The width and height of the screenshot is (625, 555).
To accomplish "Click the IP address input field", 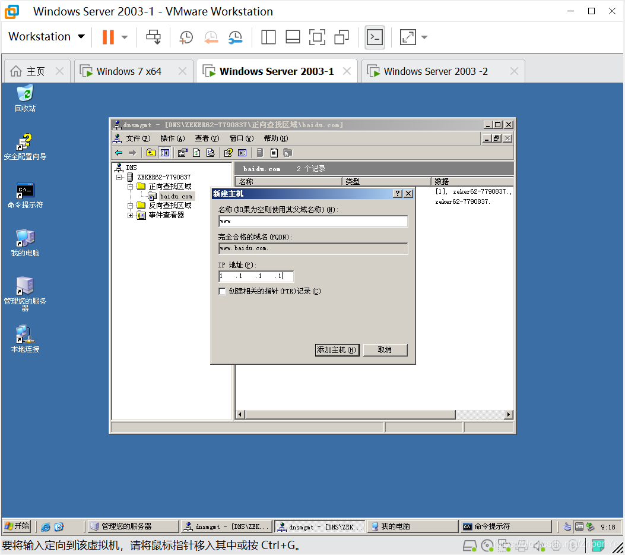I will pyautogui.click(x=256, y=276).
